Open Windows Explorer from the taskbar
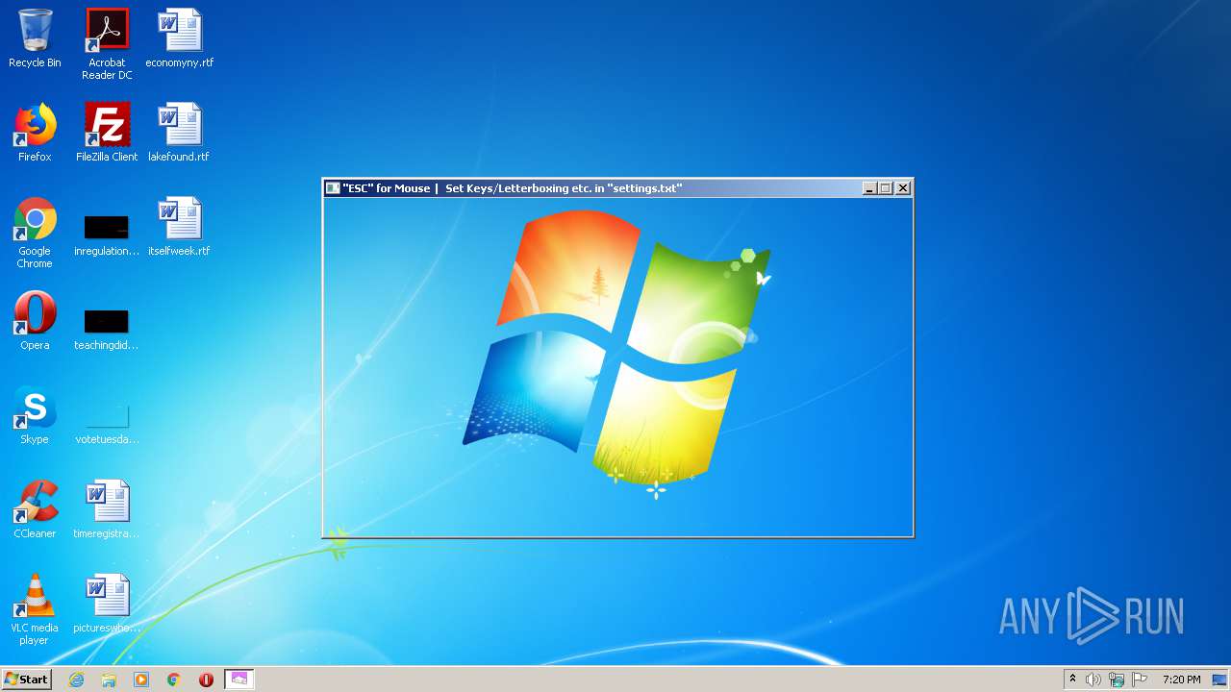The height and width of the screenshot is (692, 1231). coord(109,680)
